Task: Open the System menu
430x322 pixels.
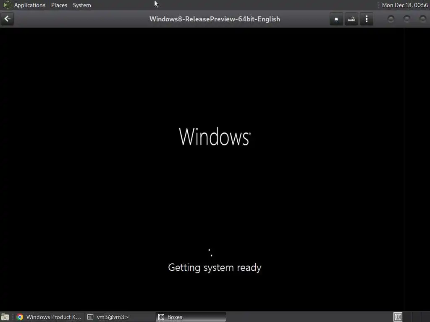Action: coord(82,5)
